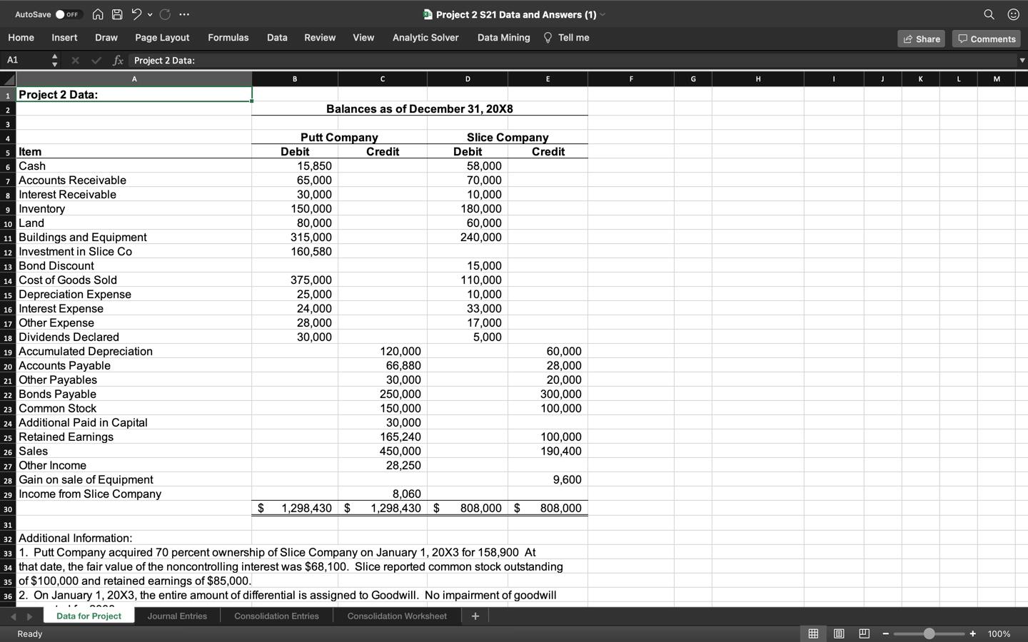Viewport: 1028px width, 642px height.
Task: Switch to the View ribbon tab
Action: tap(363, 38)
